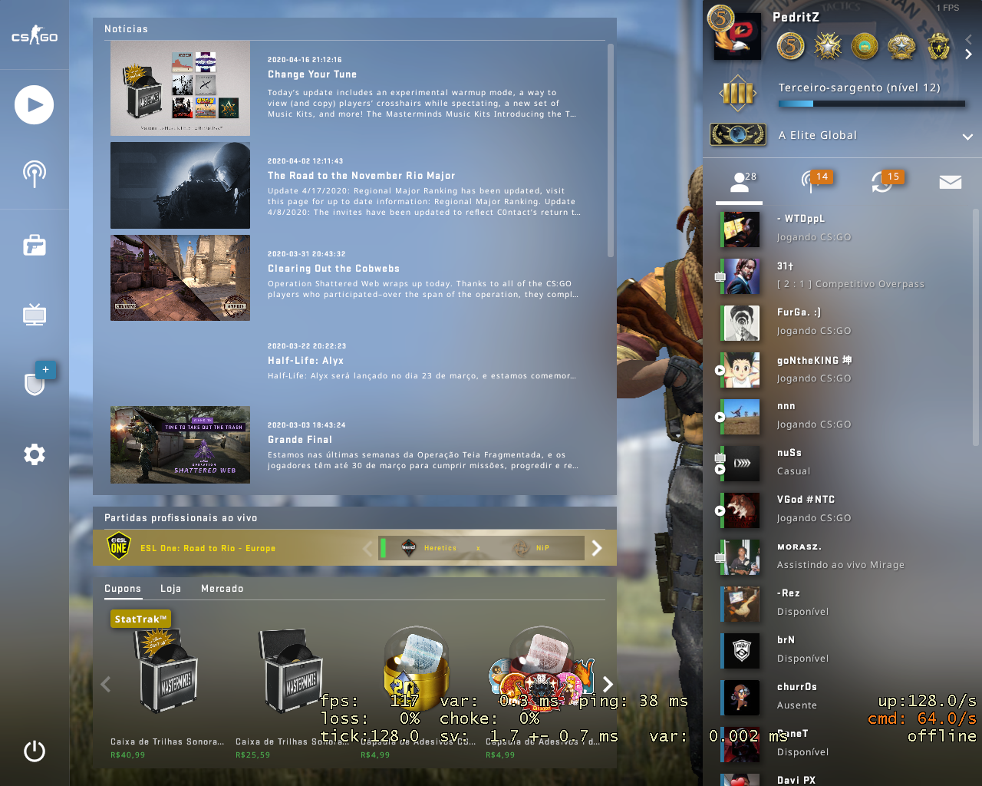The image size is (982, 786).
Task: Click the third, round gold medal
Action: 865,47
